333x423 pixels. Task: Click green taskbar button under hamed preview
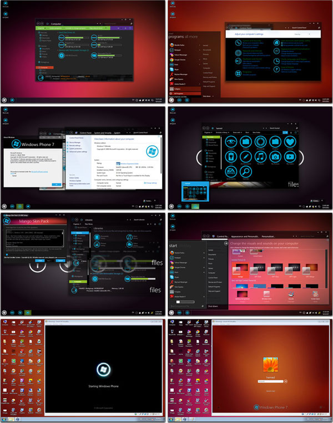(195, 206)
